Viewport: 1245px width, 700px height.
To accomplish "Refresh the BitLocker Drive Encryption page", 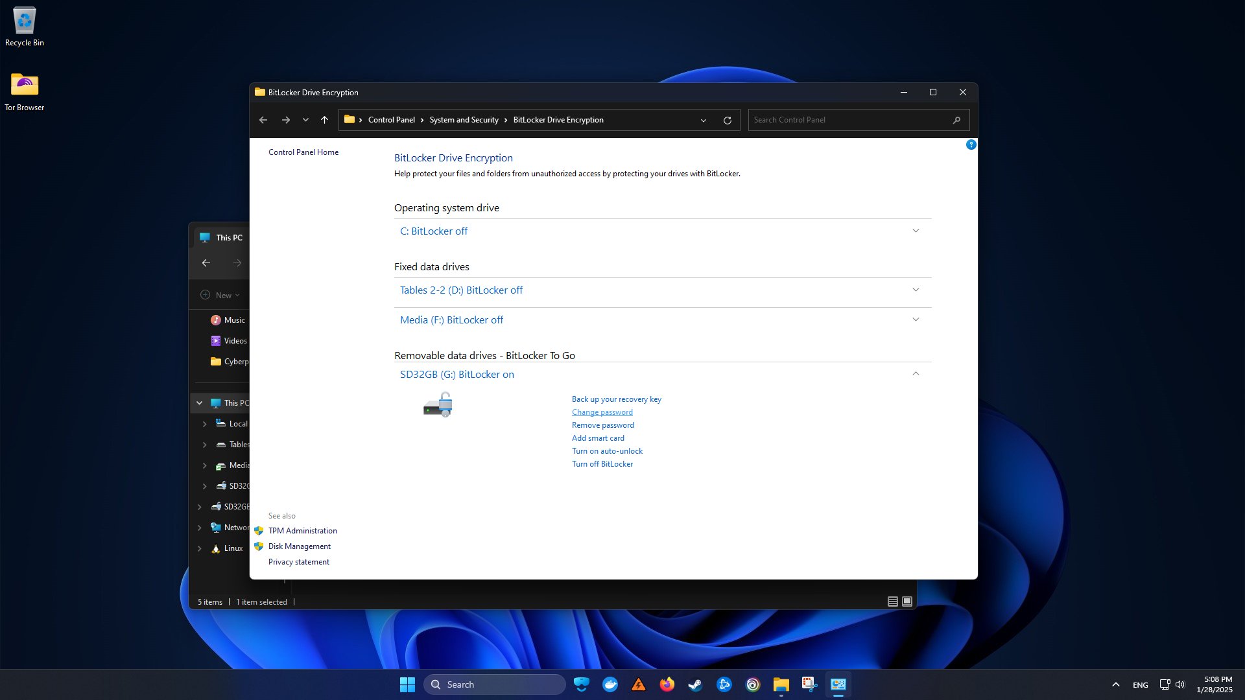I will coord(728,120).
